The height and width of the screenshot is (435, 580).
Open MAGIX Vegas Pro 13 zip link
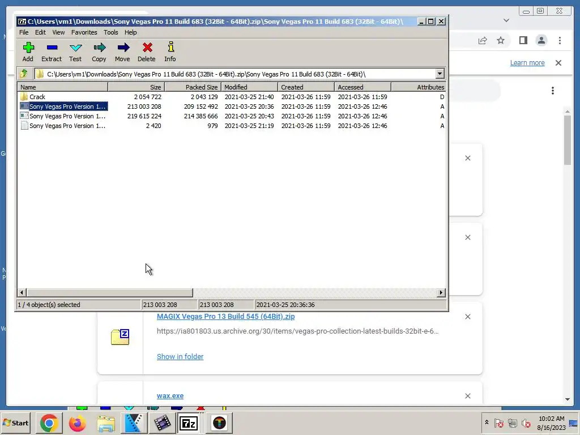tap(225, 317)
